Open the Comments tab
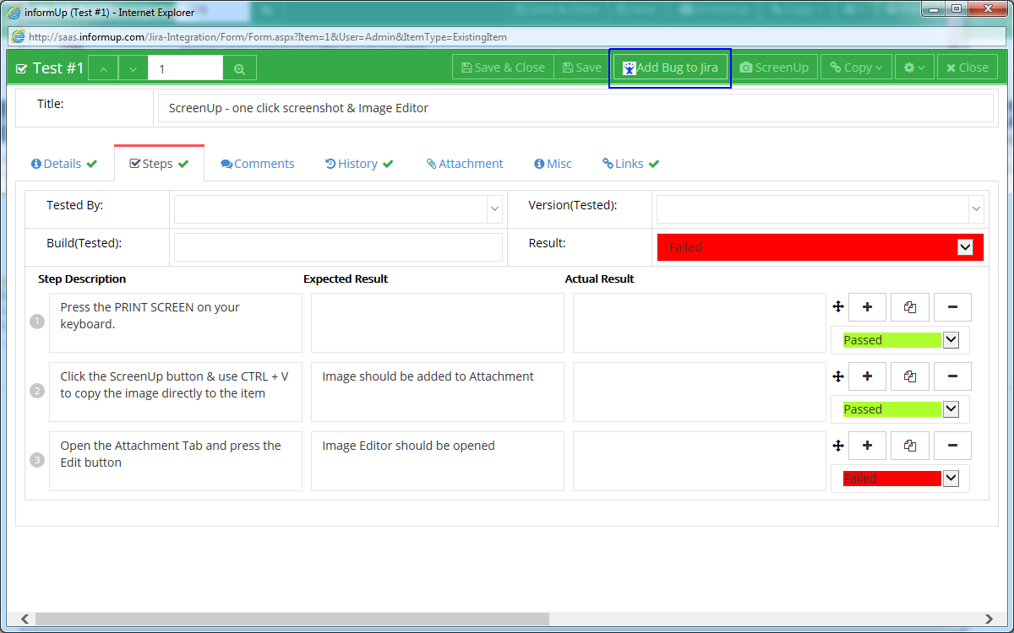The width and height of the screenshot is (1014, 633). [258, 164]
